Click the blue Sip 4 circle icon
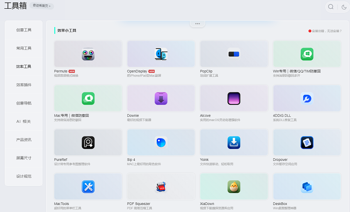The image size is (350, 212). (x=161, y=142)
